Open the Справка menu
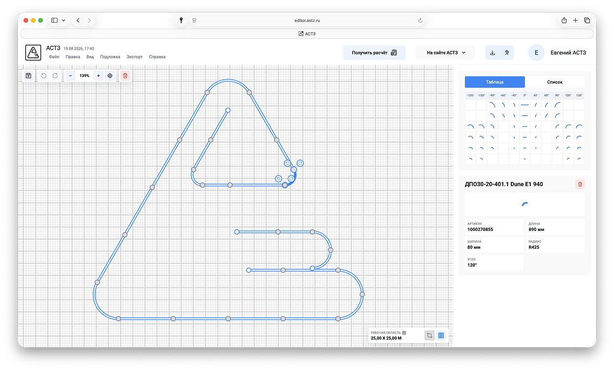The image size is (614, 371). point(157,57)
